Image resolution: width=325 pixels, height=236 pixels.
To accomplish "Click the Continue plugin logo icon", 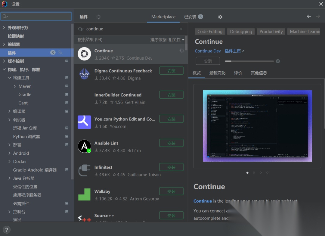I will (x=84, y=54).
